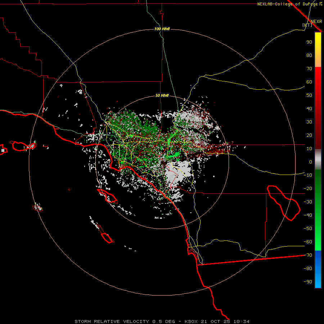Click the -20 value on the velocity scale
Screen dimensions: 324x324
click(308, 188)
